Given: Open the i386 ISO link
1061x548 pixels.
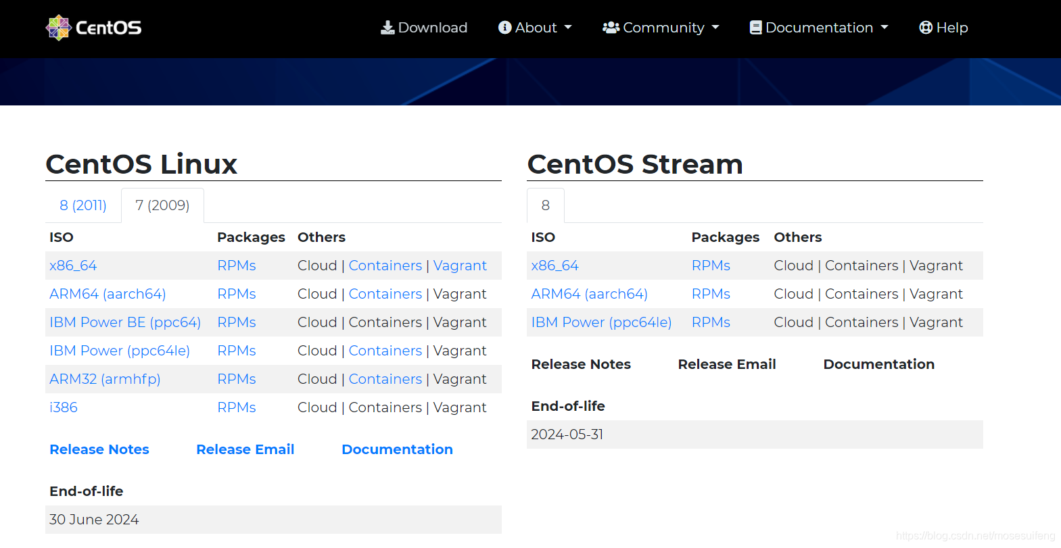Looking at the screenshot, I should coord(64,407).
